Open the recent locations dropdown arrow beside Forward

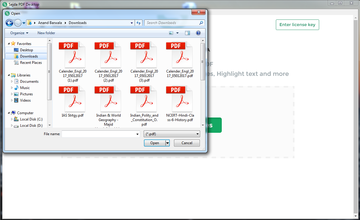point(24,23)
